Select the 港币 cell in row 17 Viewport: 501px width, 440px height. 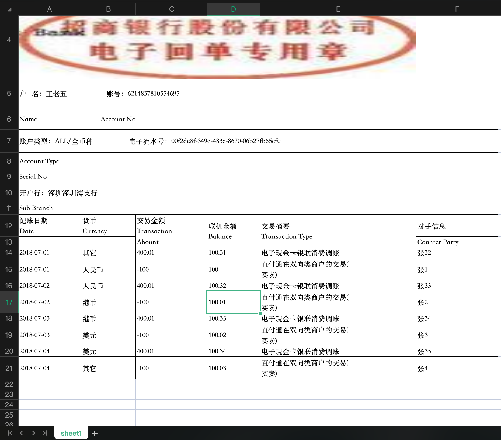(x=108, y=302)
